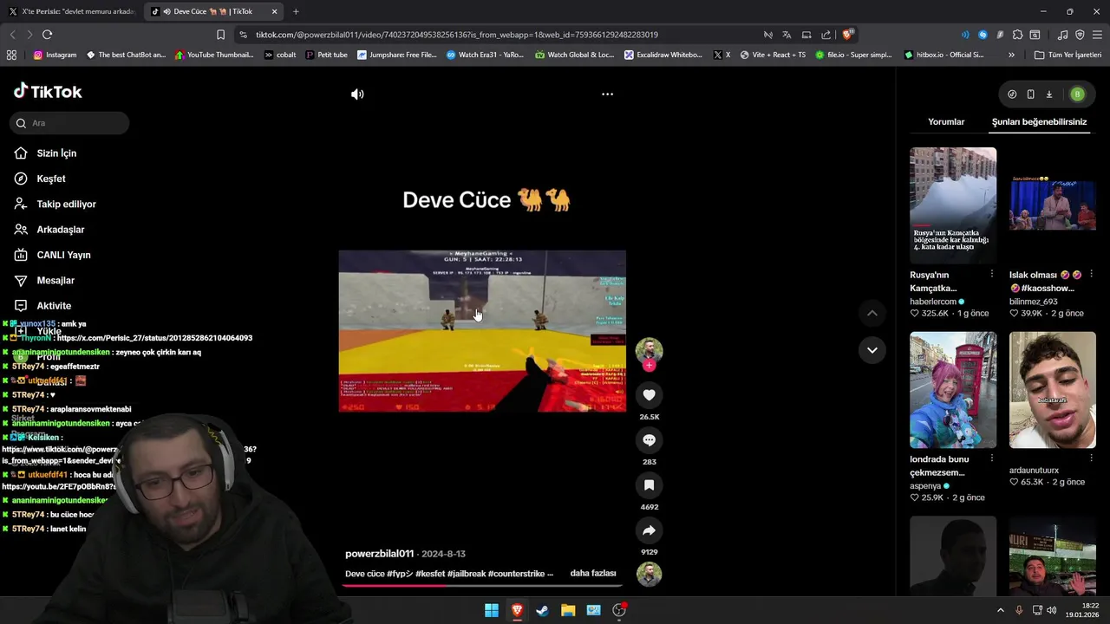Open options for Islak olması card
Viewport: 1110px width, 624px height.
tap(1091, 274)
